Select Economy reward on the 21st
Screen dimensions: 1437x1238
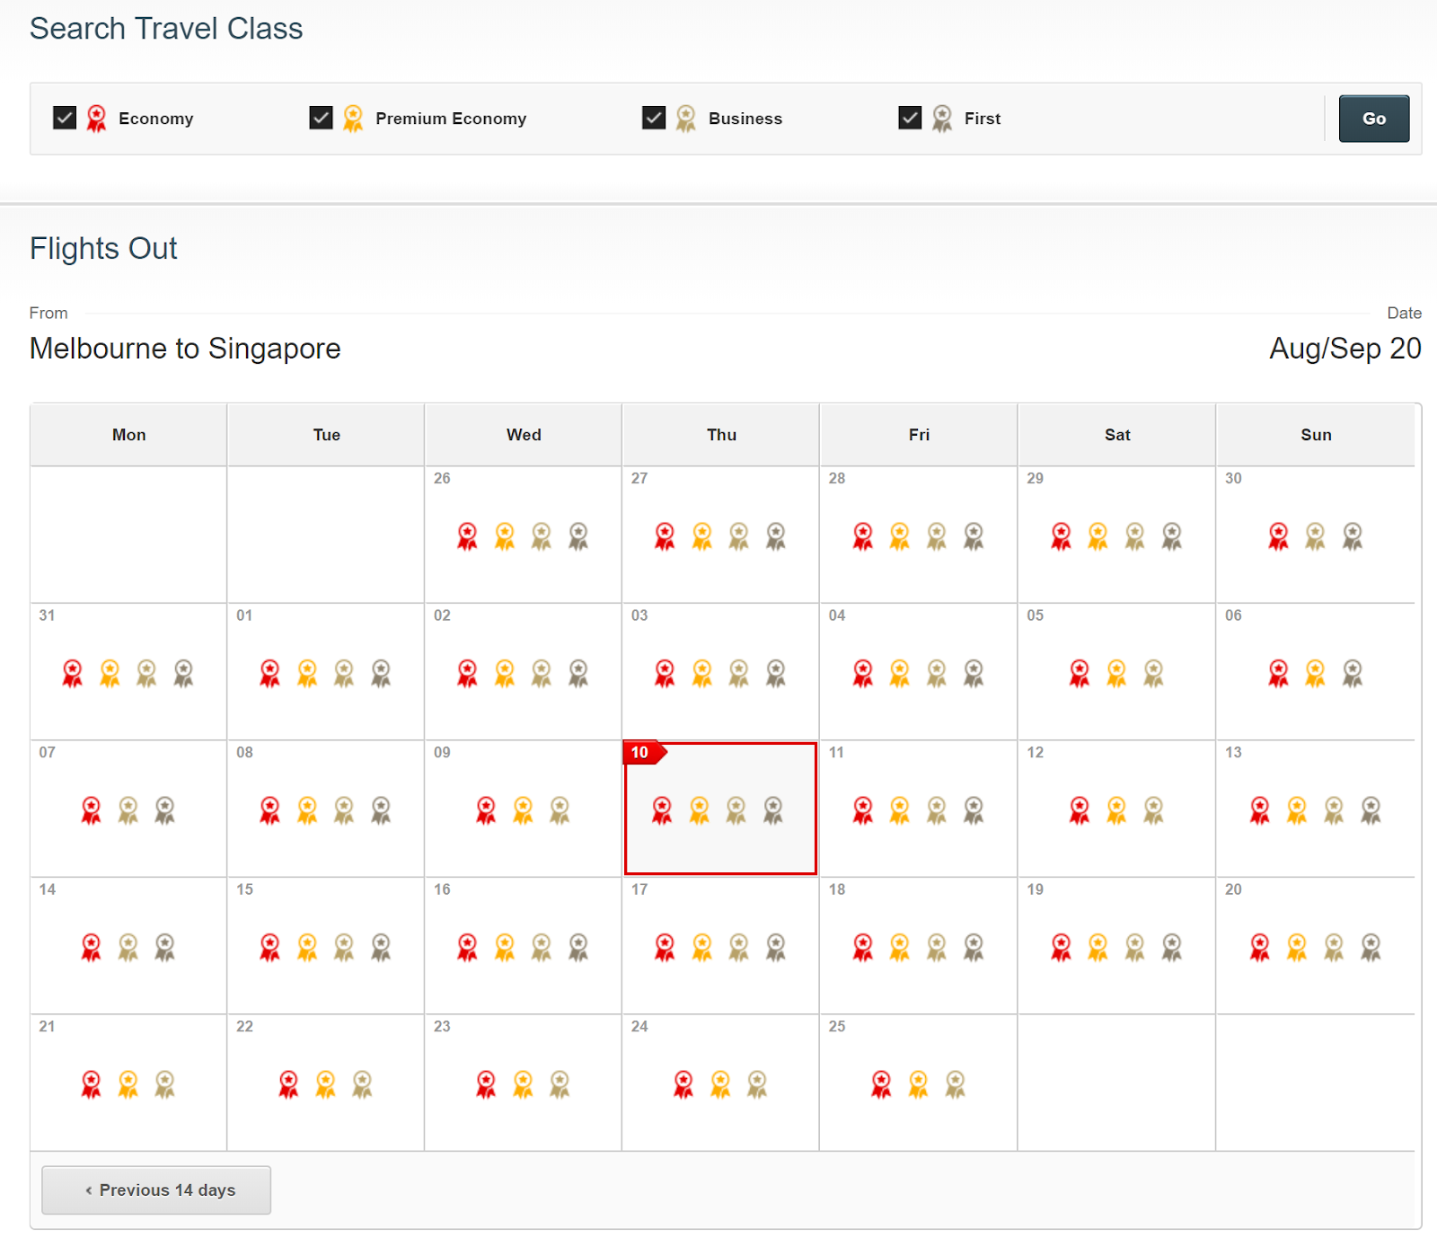coord(92,1084)
